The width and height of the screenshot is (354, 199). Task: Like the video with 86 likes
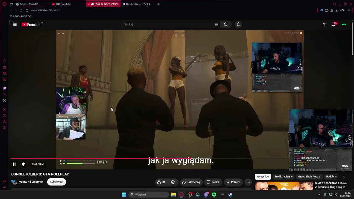pyautogui.click(x=162, y=182)
